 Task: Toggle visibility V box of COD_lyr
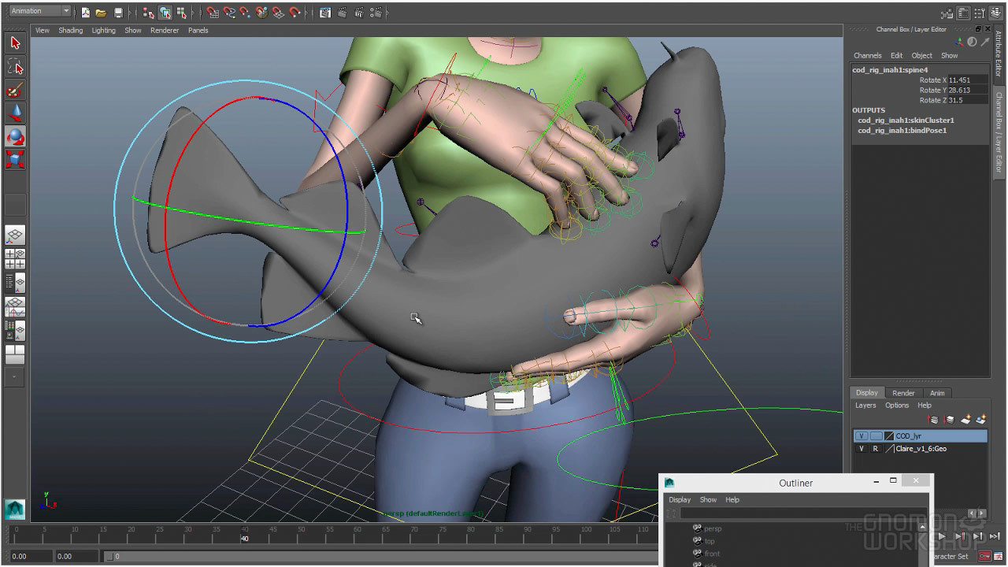[x=862, y=435]
